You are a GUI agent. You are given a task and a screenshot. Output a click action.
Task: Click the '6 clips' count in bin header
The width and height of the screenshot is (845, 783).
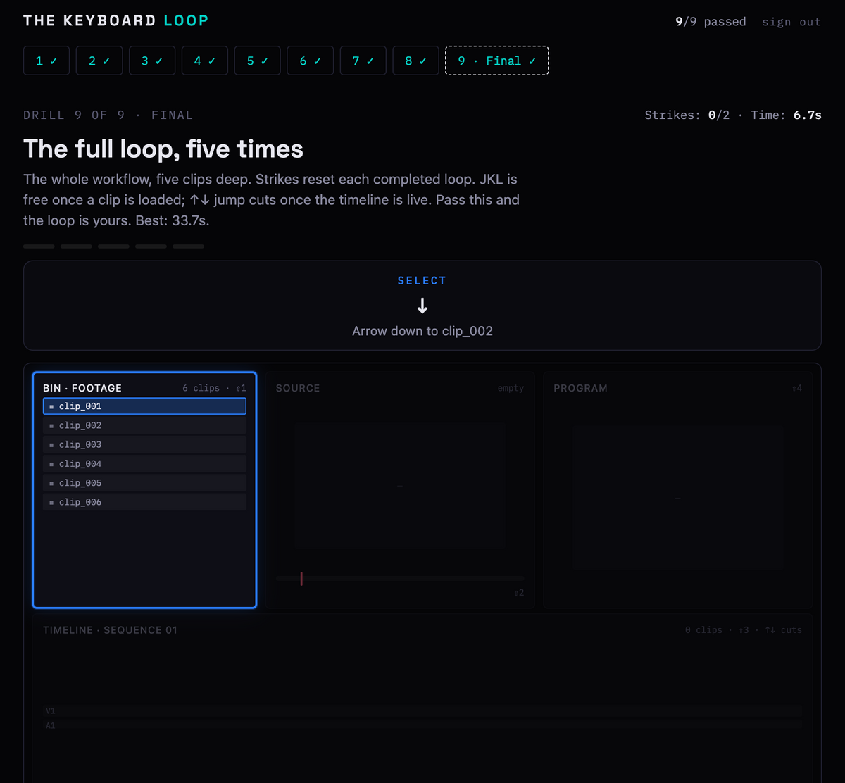(x=201, y=388)
